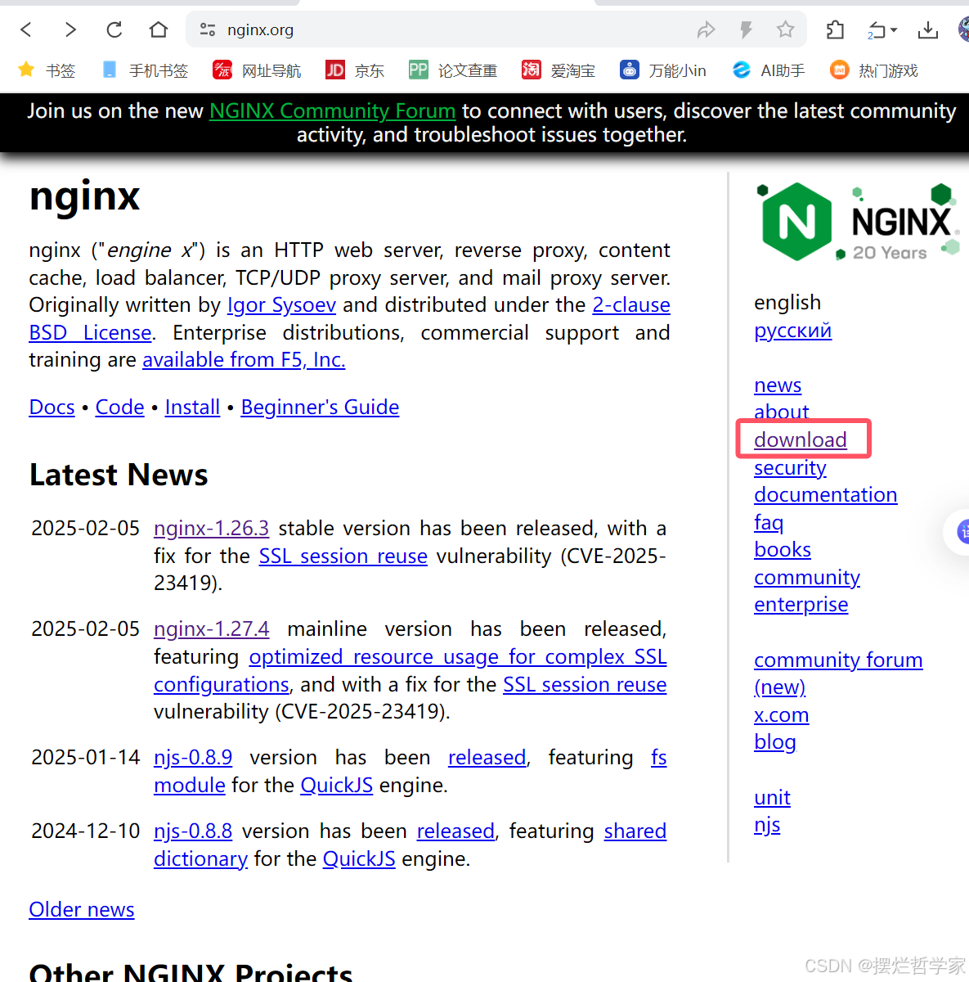Open the Igor Sysoev link
Viewport: 969px width, 982px height.
281,305
